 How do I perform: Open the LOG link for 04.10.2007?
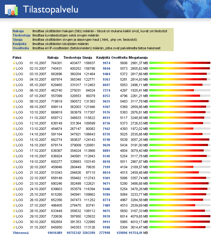pyautogui.click(x=20, y=79)
